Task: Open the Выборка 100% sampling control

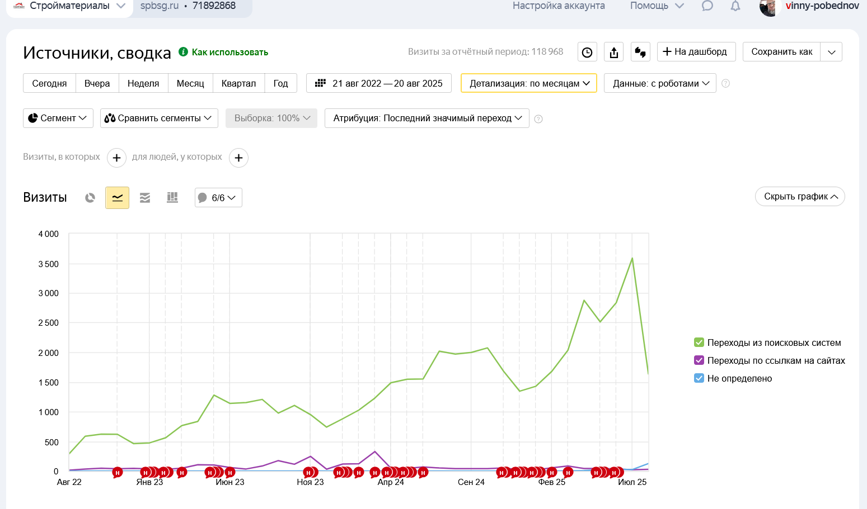Action: coord(271,118)
